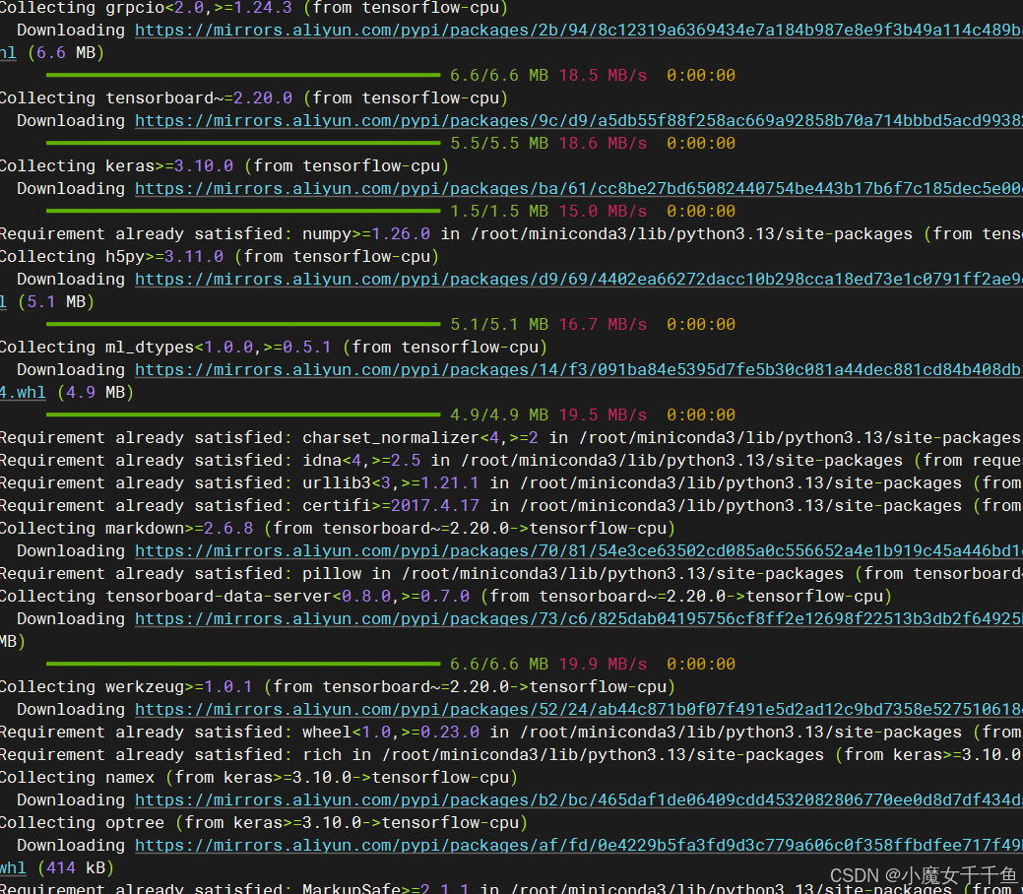Click the MarkupSafe requirement line
The width and height of the screenshot is (1023, 894).
512,887
